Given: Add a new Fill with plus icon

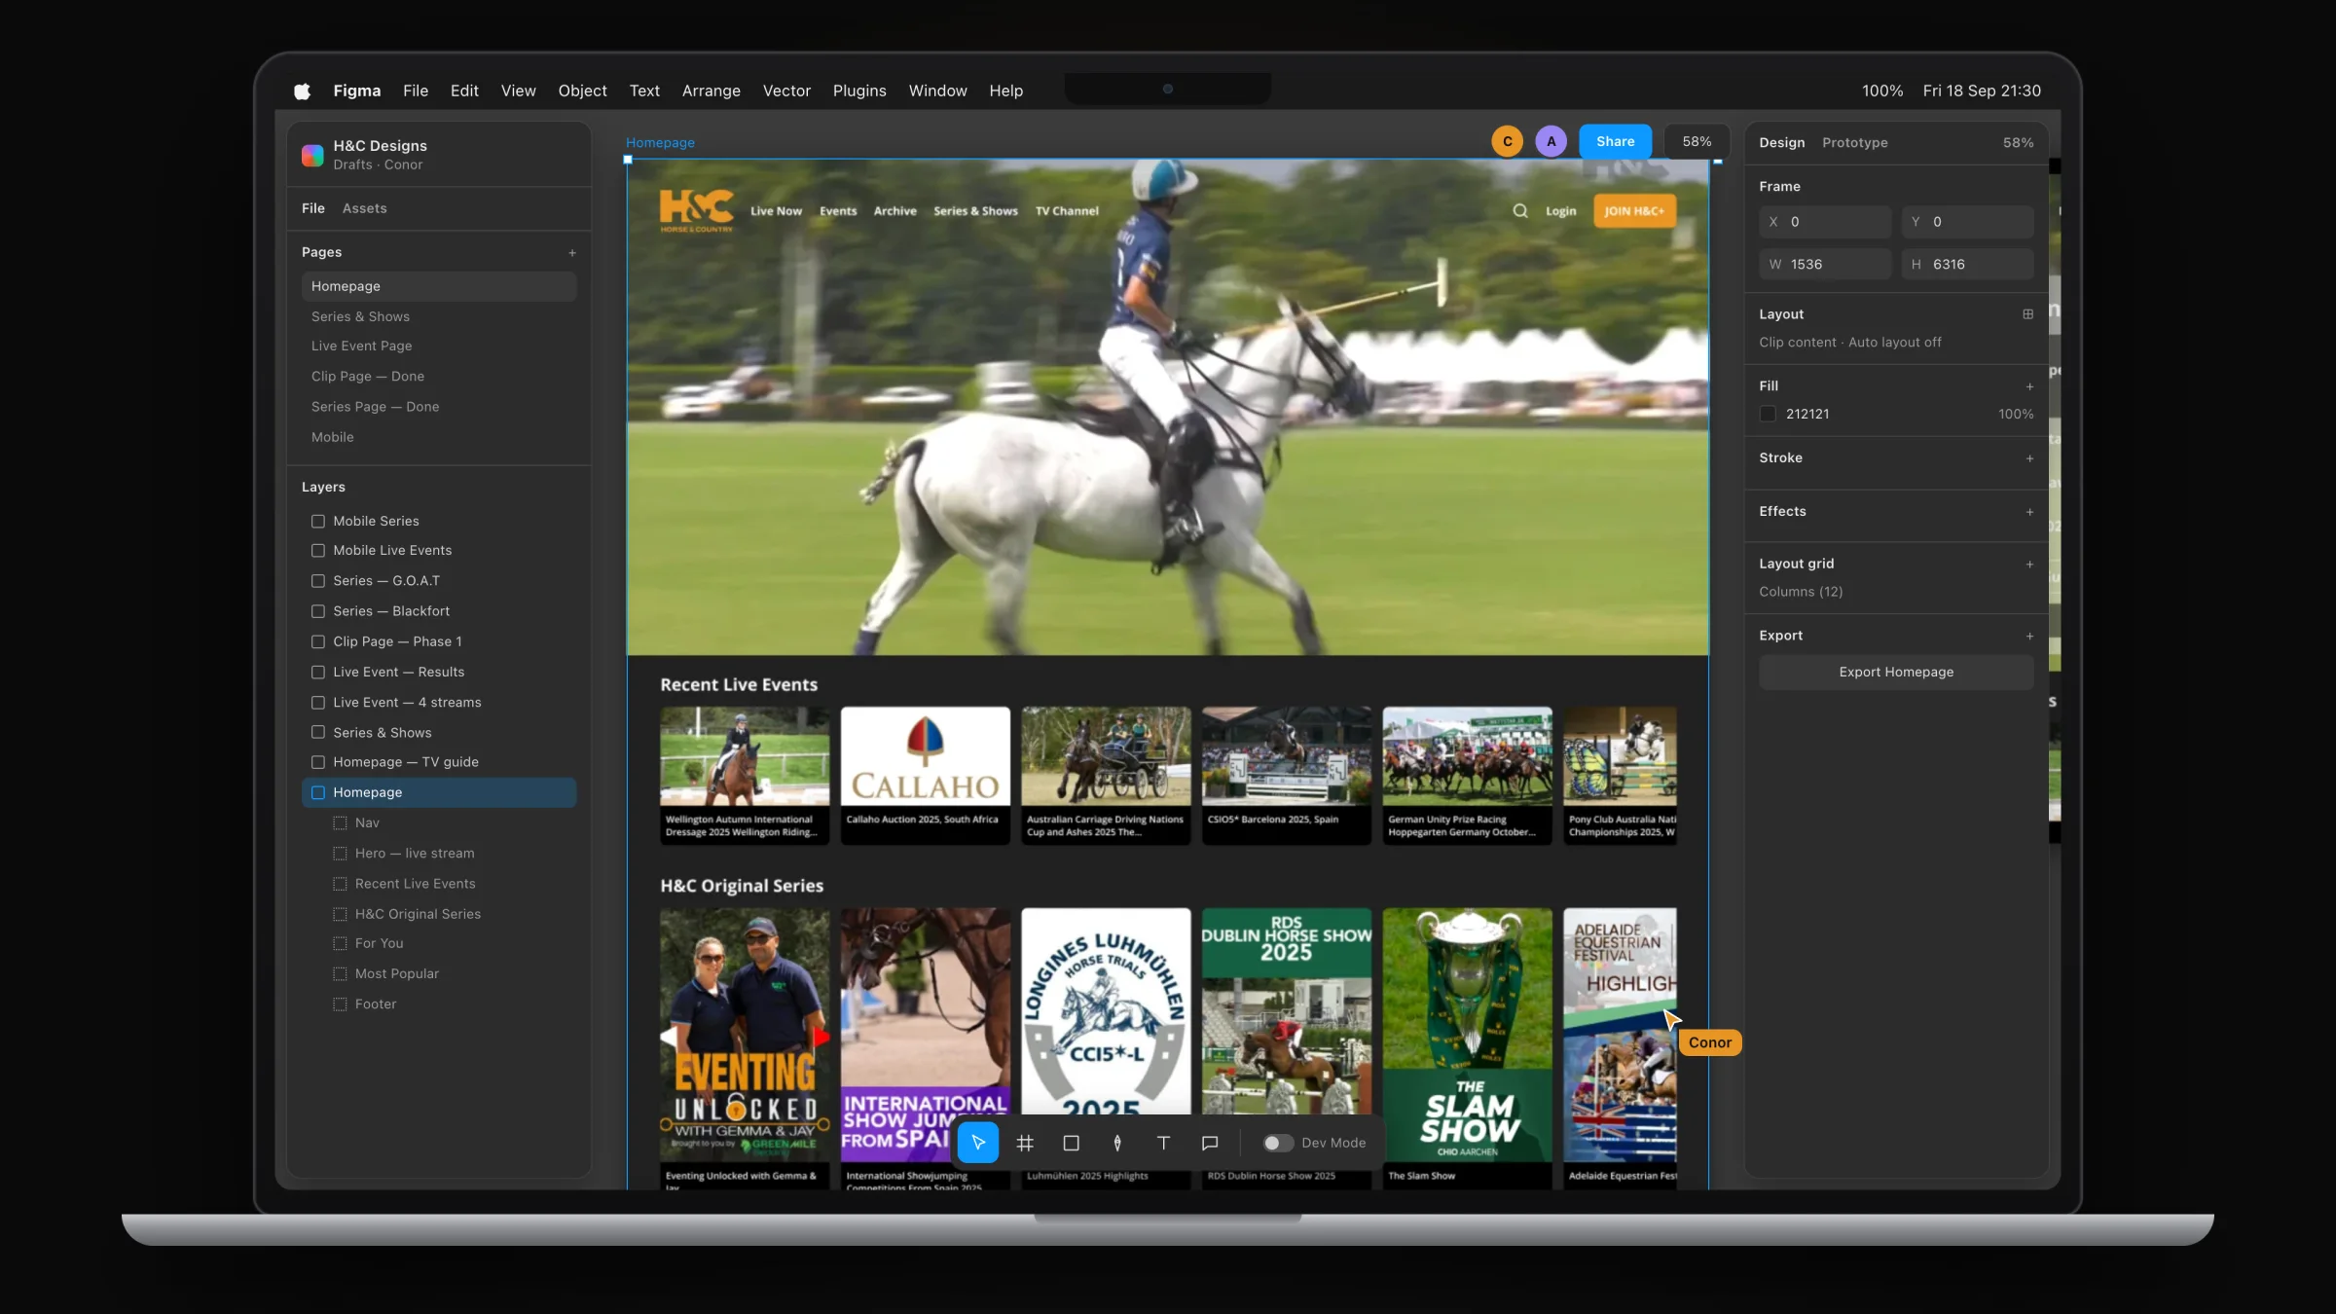Looking at the screenshot, I should 2029,386.
